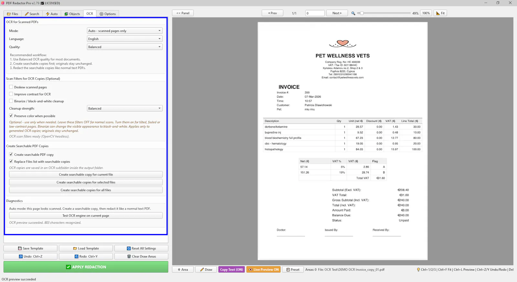The width and height of the screenshot is (517, 282).
Task: Select the OCR tab
Action: point(90,14)
